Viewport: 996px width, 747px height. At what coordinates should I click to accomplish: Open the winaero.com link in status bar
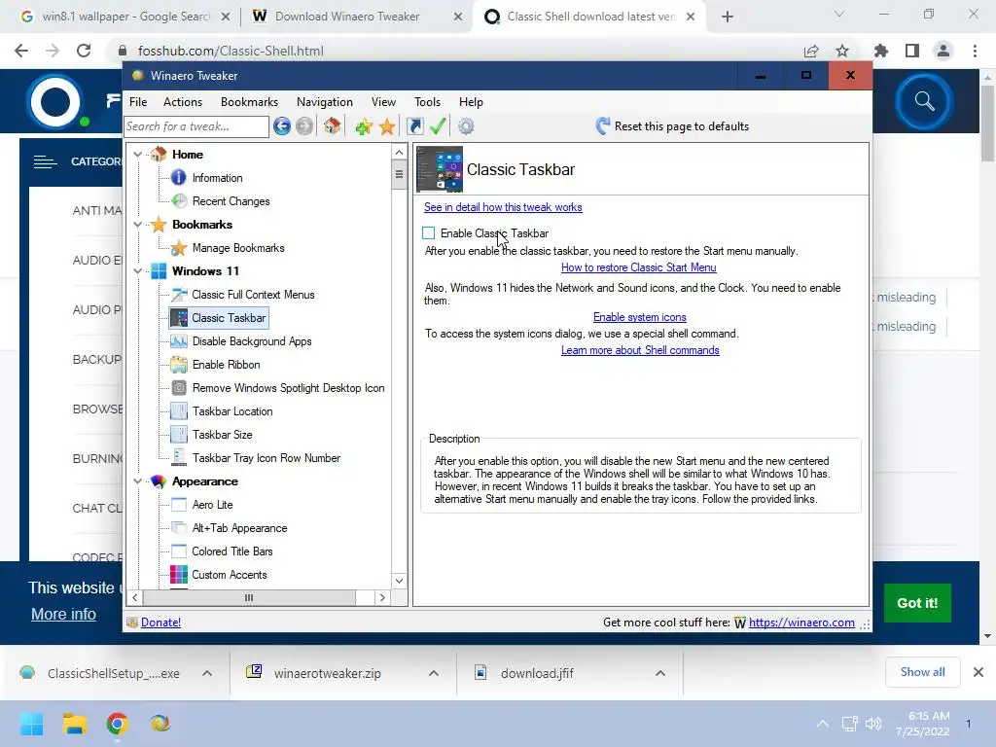[x=801, y=622]
